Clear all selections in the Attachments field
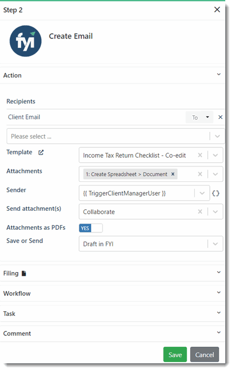This screenshot has height=371, width=233. click(x=200, y=174)
